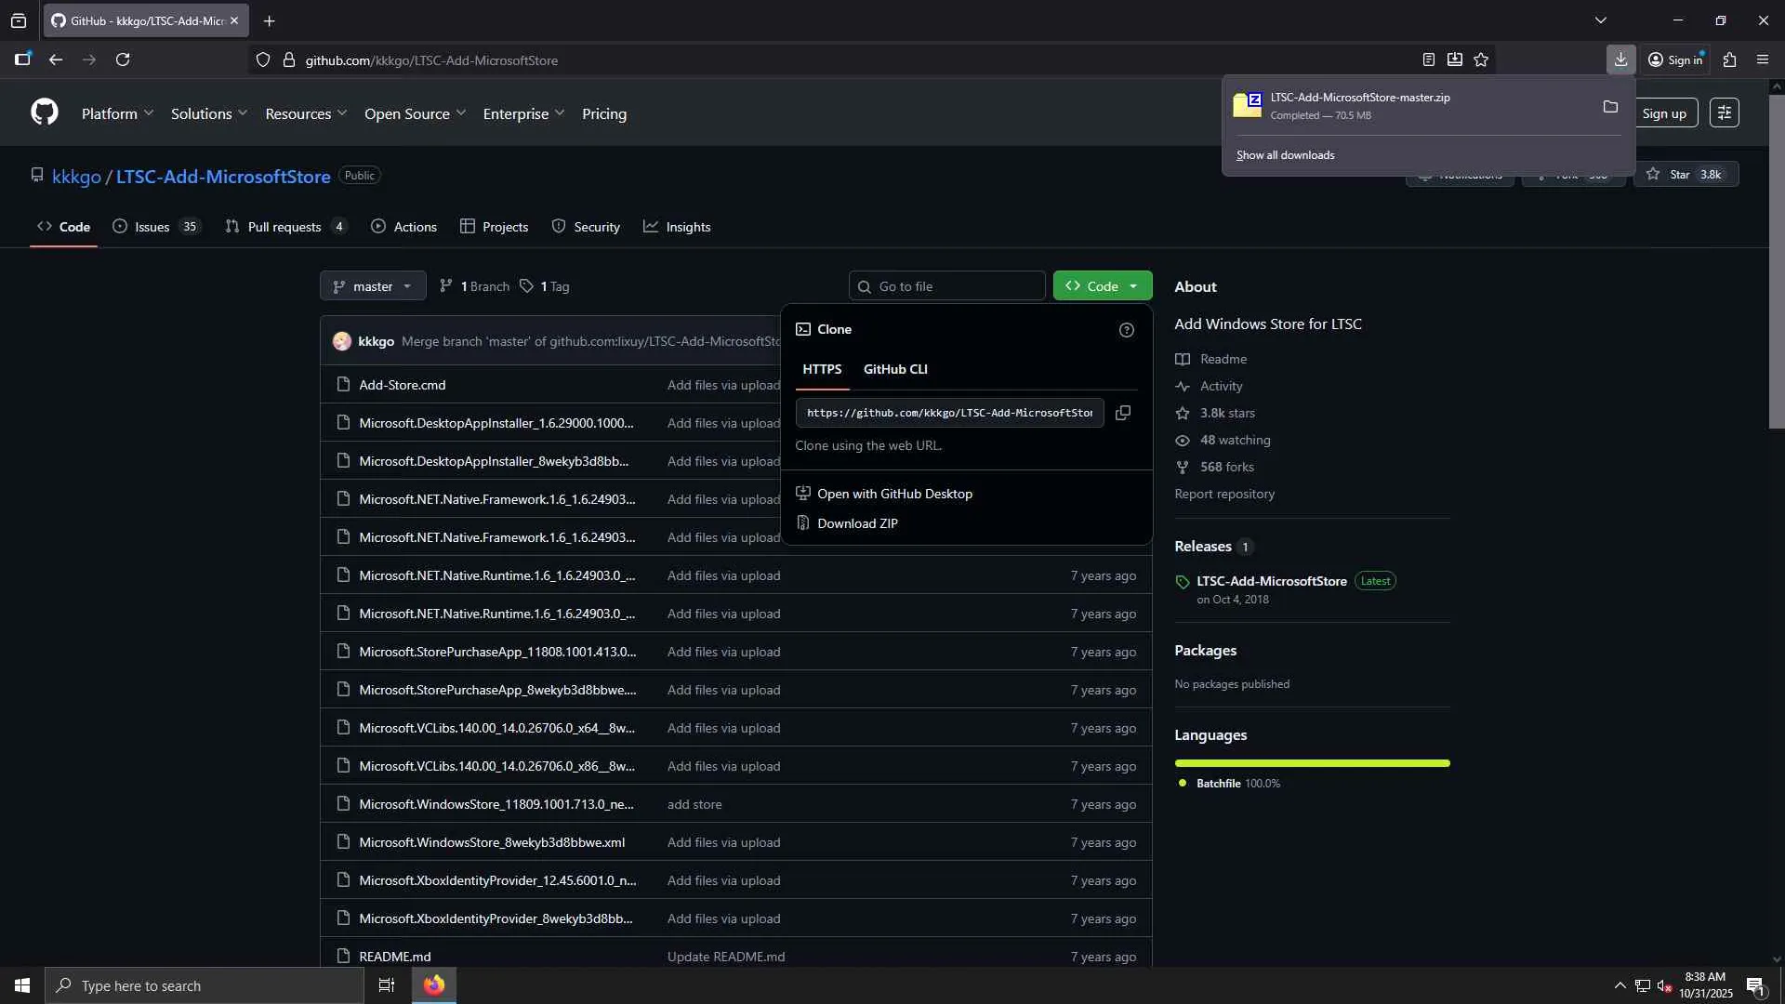1785x1004 pixels.
Task: Reload the current GitHub page
Action: (123, 60)
